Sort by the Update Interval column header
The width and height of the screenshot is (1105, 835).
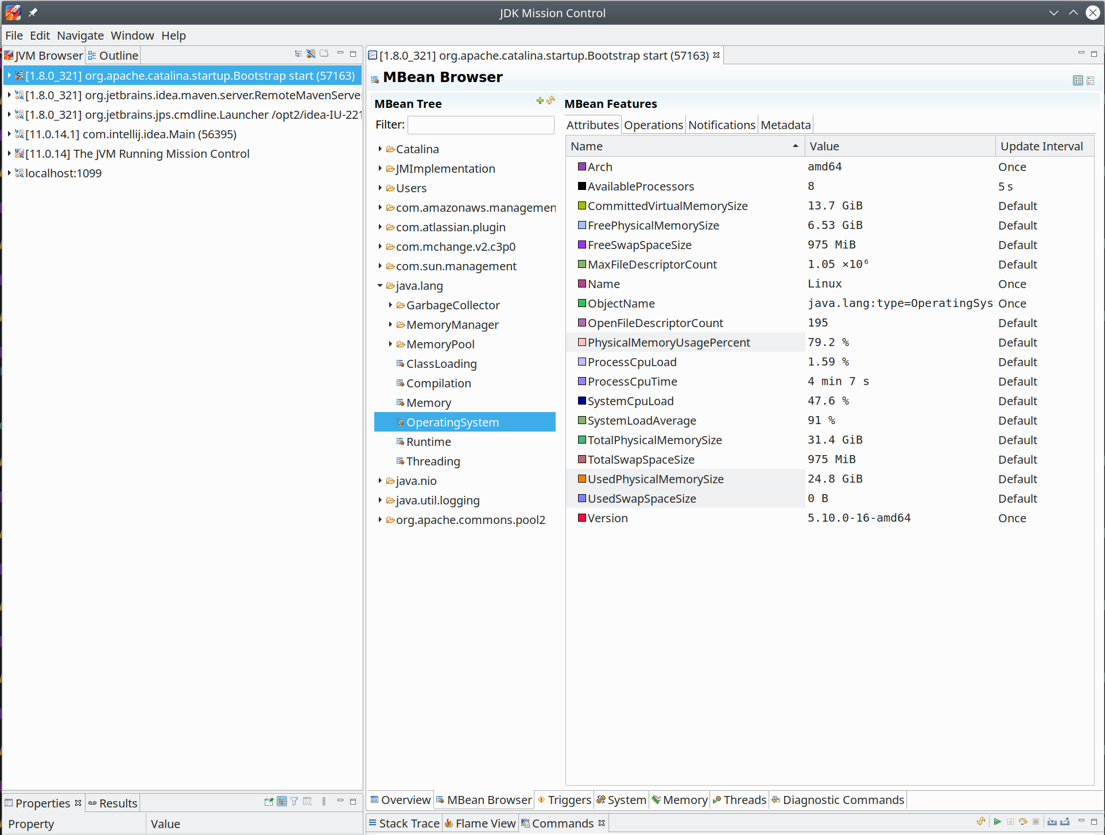pos(1041,146)
